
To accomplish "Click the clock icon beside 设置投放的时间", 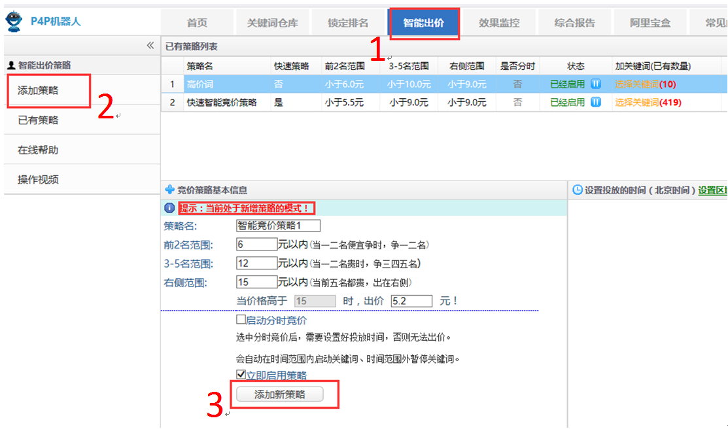I will [578, 190].
